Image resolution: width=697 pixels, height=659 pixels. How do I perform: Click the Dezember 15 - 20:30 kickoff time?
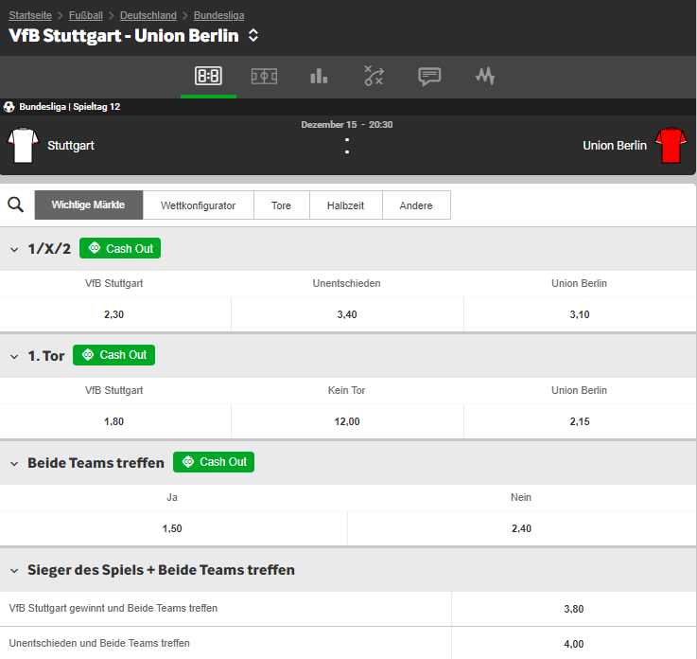click(347, 125)
